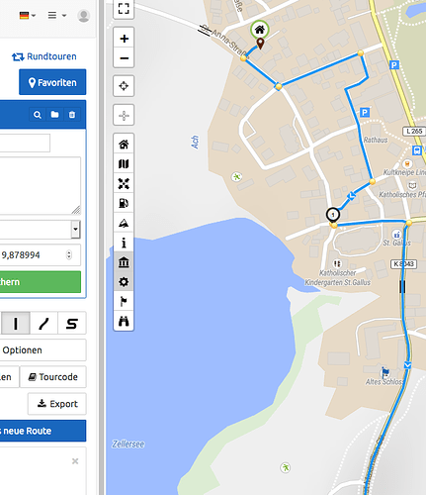The width and height of the screenshot is (426, 495).
Task: Select the straight line routing mode
Action: point(16,324)
